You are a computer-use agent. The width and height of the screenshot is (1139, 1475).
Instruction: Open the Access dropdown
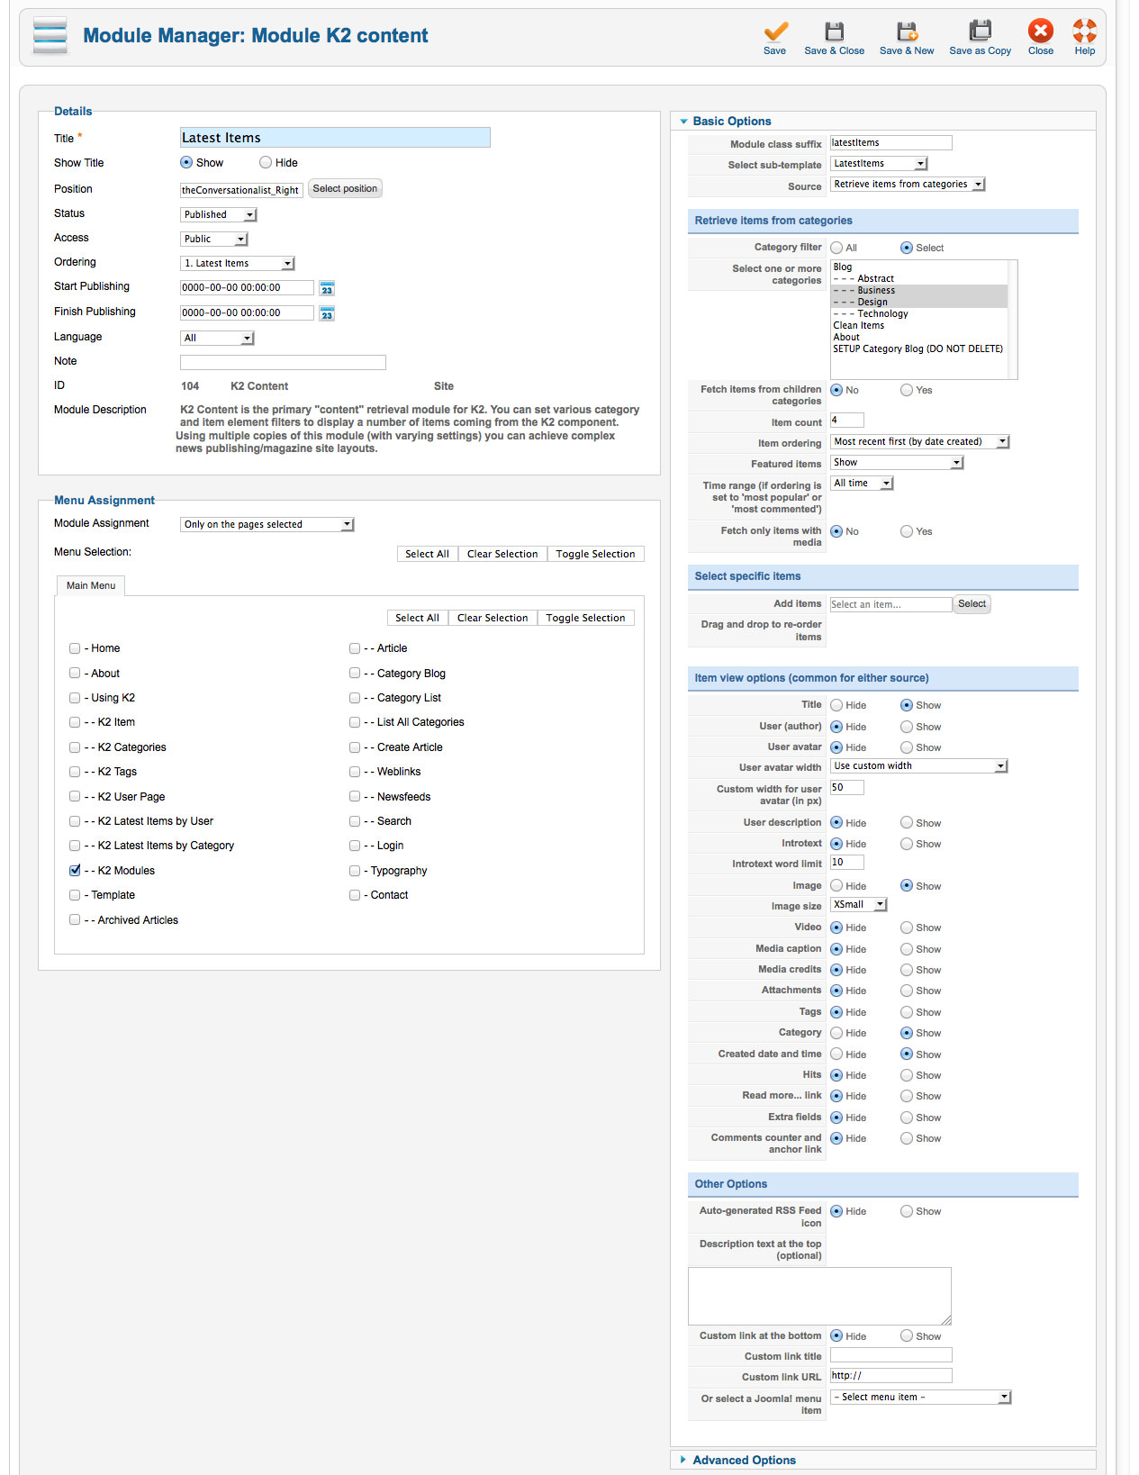[x=213, y=239]
